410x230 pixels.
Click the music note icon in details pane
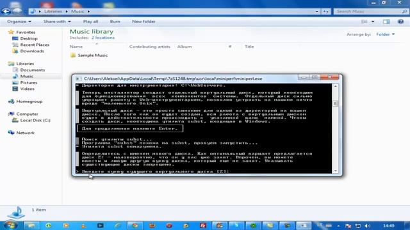click(x=16, y=213)
